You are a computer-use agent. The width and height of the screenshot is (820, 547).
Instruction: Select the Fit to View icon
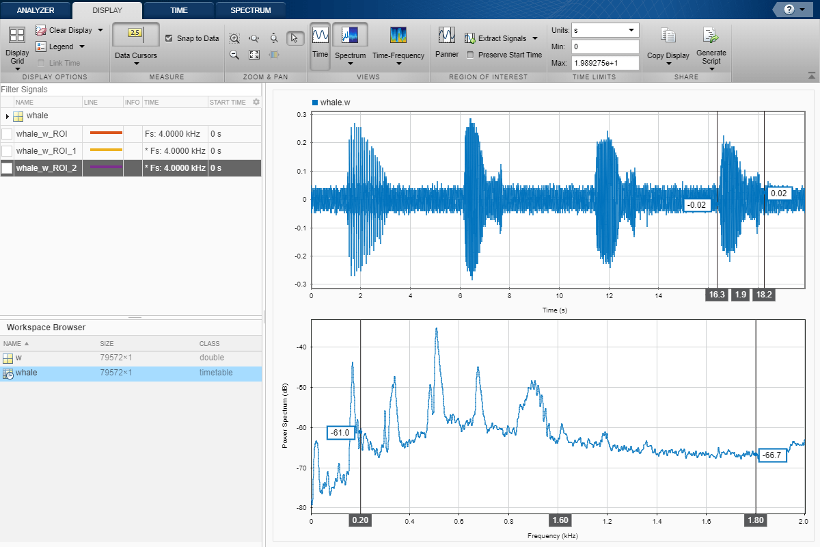pos(254,55)
